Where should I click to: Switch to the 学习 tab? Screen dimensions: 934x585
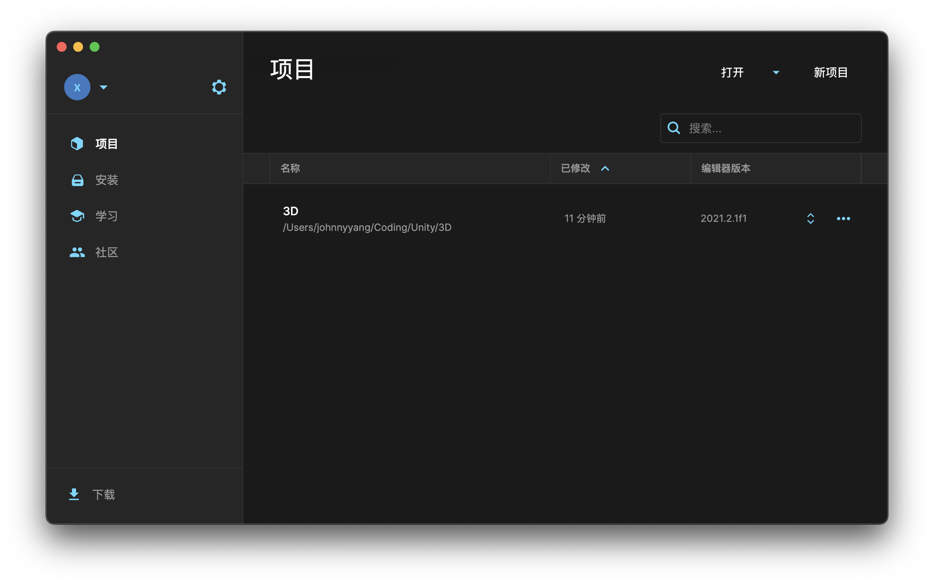tap(106, 216)
